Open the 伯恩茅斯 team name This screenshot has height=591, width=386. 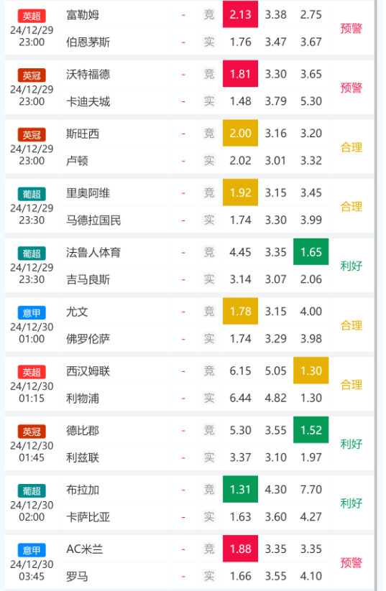tap(88, 42)
